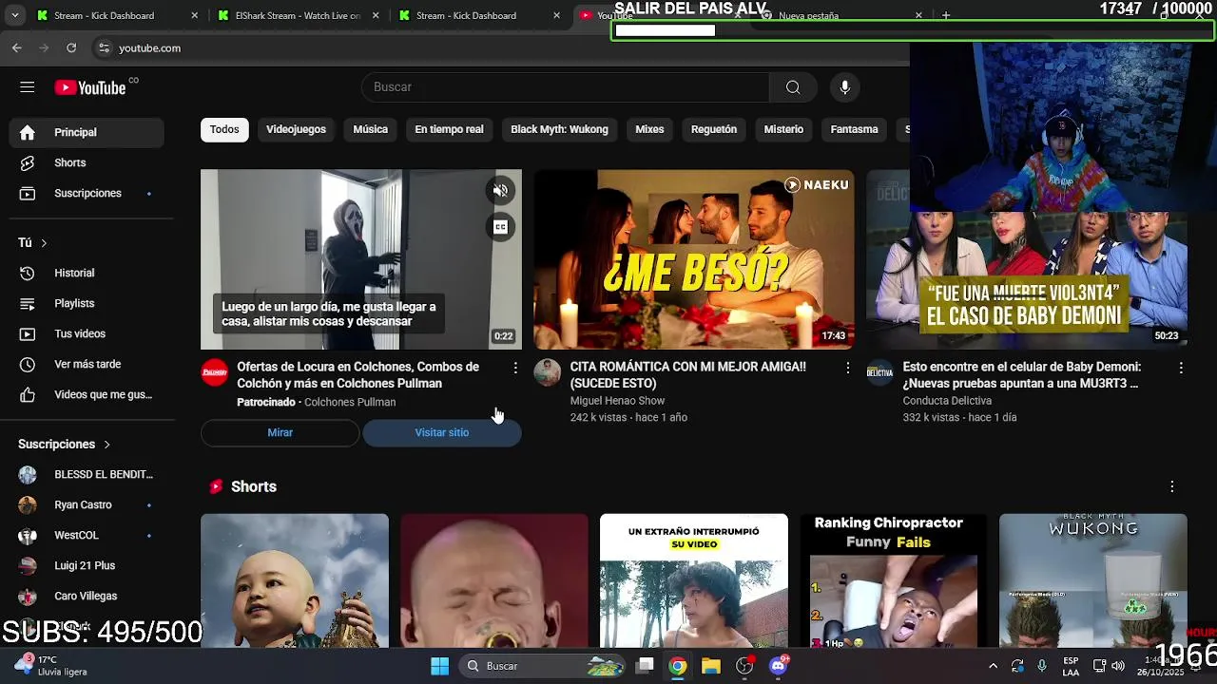The width and height of the screenshot is (1217, 684).
Task: Expand the Tú section
Action: (x=32, y=242)
